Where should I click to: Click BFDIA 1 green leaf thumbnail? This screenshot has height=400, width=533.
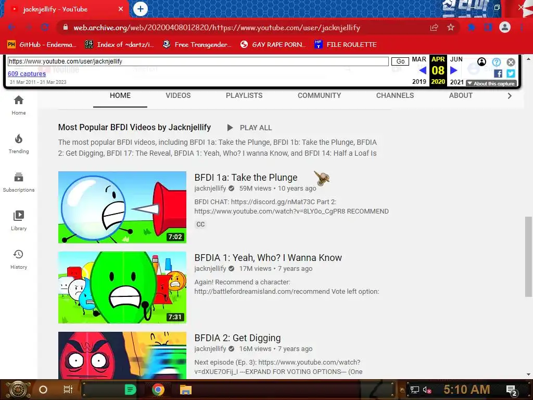coord(122,287)
